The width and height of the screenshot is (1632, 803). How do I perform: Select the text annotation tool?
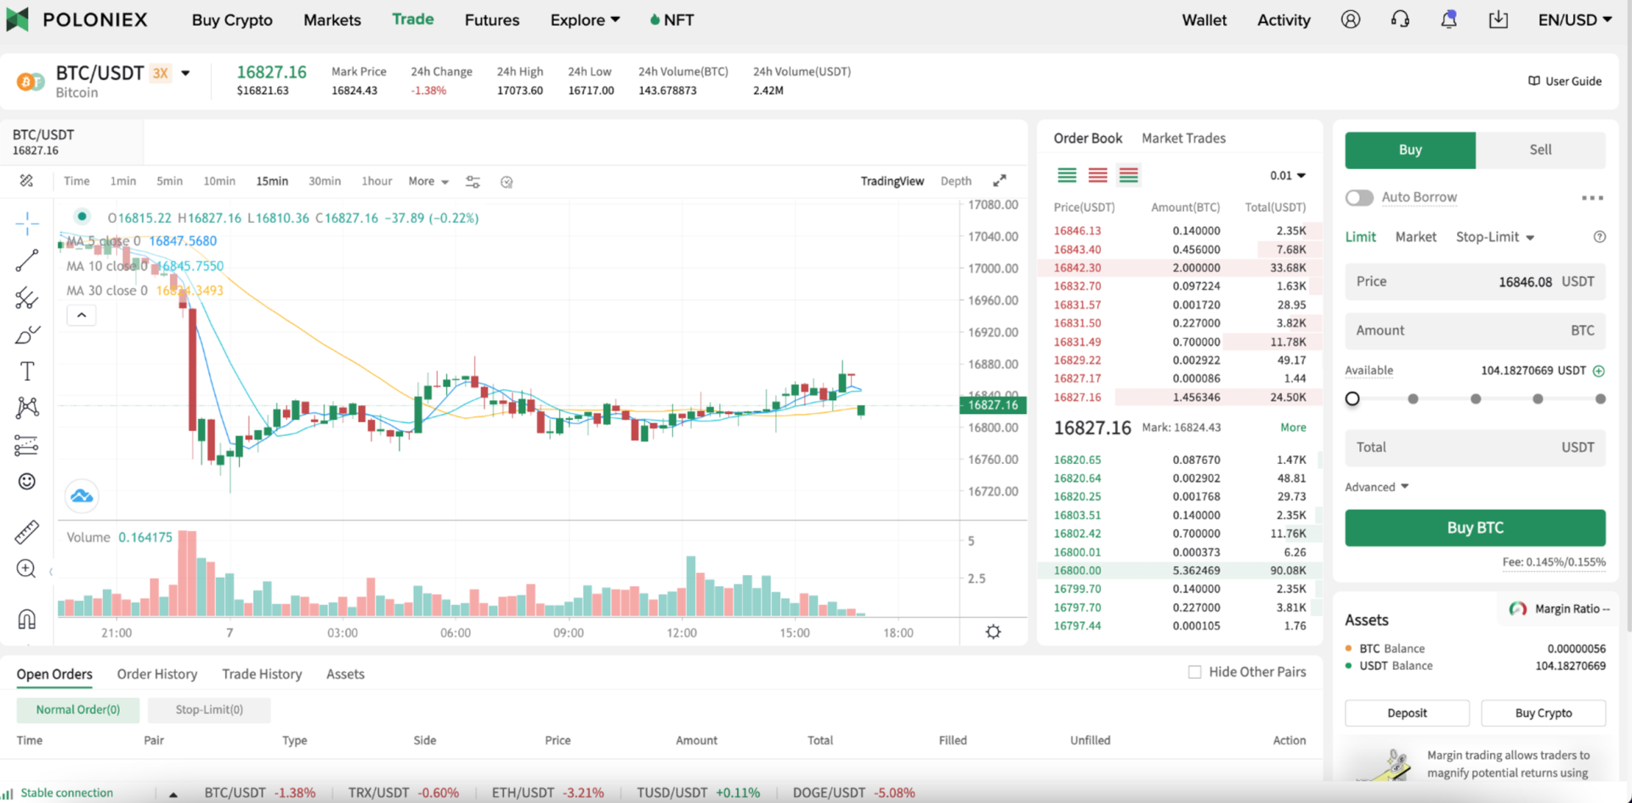click(27, 371)
